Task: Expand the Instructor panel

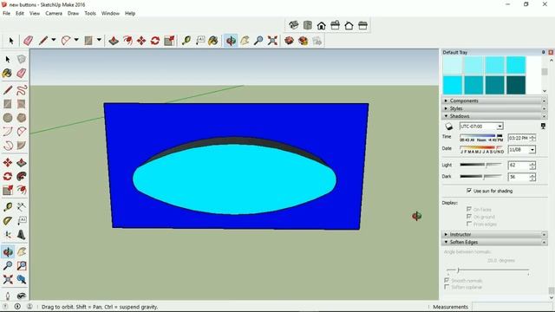Action: (x=494, y=235)
